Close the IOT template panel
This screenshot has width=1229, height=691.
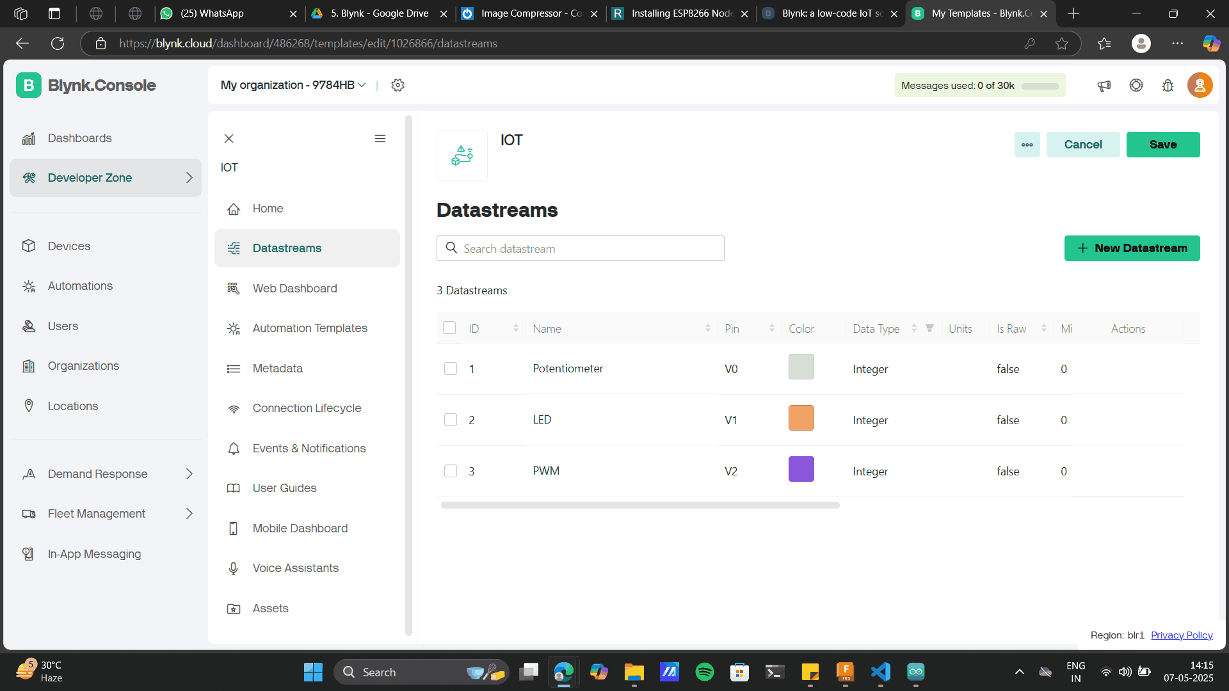(x=229, y=139)
